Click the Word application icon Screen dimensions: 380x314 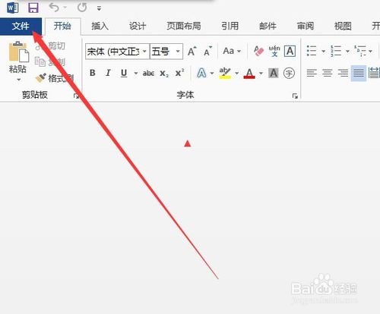tap(13, 8)
